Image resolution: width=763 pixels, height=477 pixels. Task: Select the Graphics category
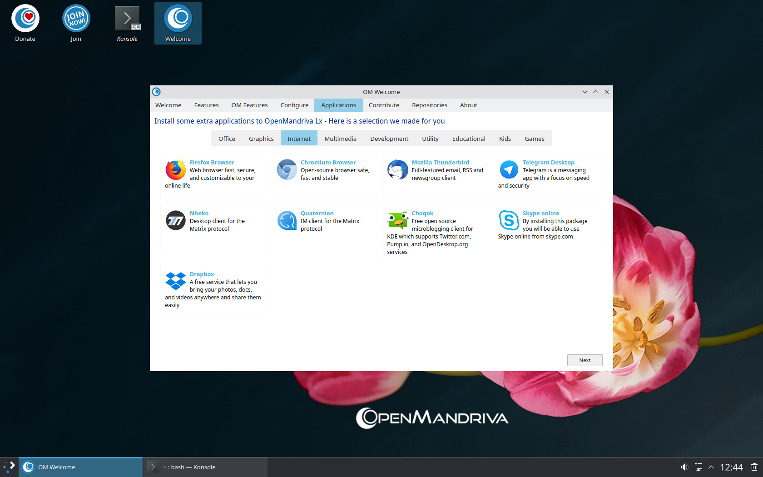click(x=261, y=139)
